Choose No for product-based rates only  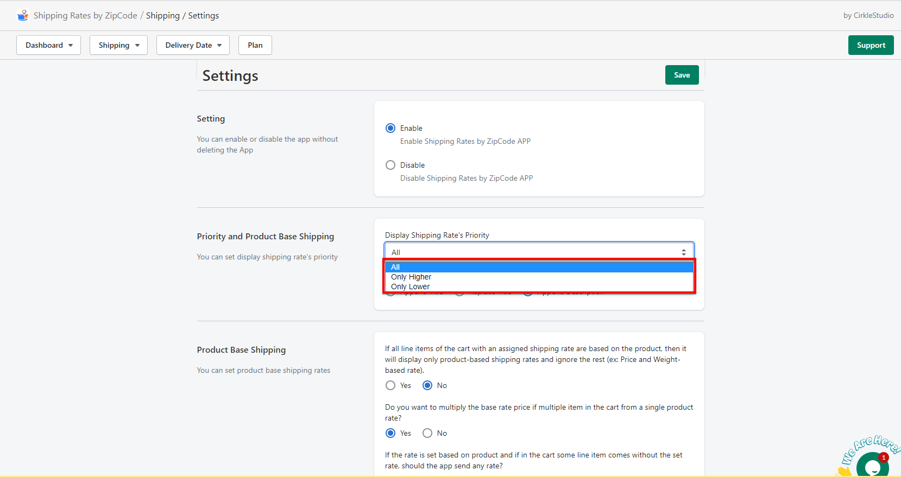(x=427, y=385)
